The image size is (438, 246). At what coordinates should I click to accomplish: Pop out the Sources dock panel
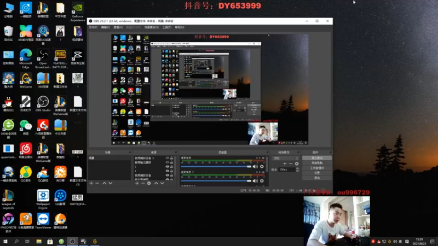tap(176, 153)
